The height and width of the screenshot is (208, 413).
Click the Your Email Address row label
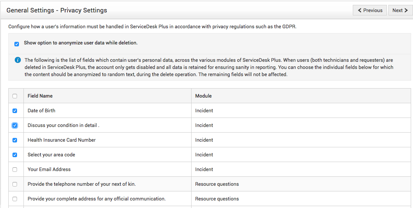pos(49,170)
